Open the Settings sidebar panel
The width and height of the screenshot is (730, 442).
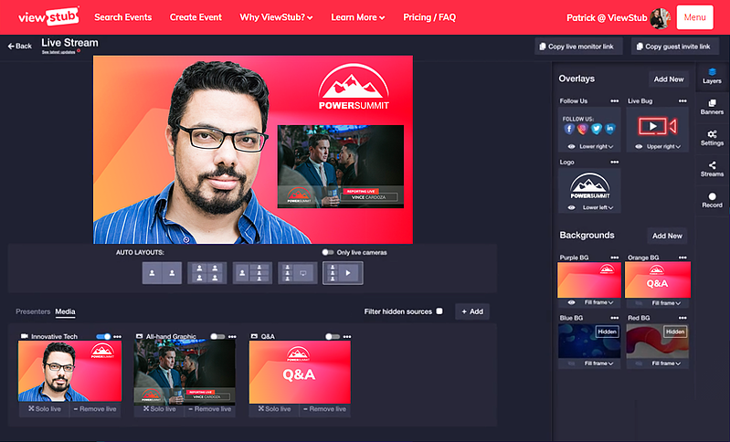point(712,138)
